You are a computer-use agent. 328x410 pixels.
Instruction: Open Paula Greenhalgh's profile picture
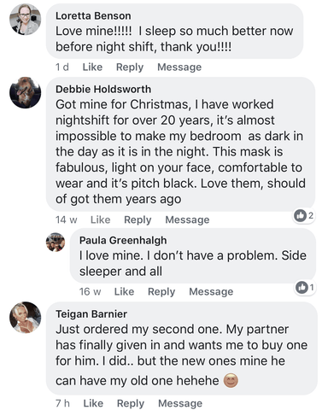pos(56,242)
